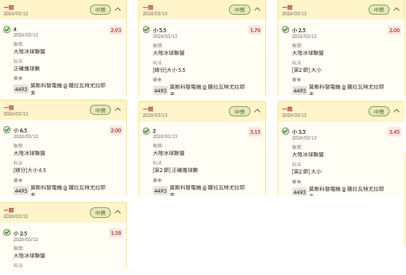The image size is (406, 275).
Task: Collapse the 小 3.5 bet card
Action: coord(397,111)
